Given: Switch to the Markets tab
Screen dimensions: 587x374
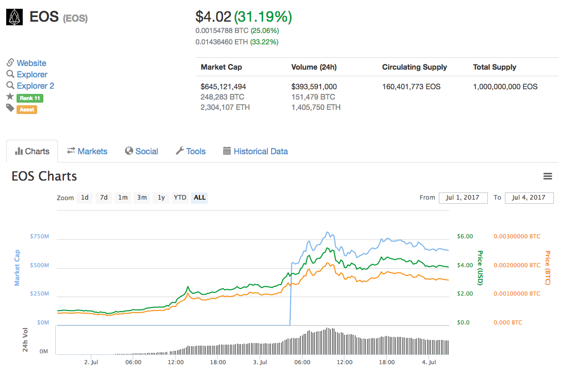Looking at the screenshot, I should coord(87,152).
